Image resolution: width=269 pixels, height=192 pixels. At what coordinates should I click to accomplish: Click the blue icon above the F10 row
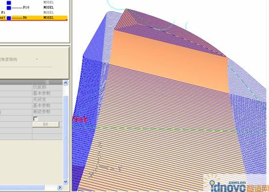pos(9,2)
